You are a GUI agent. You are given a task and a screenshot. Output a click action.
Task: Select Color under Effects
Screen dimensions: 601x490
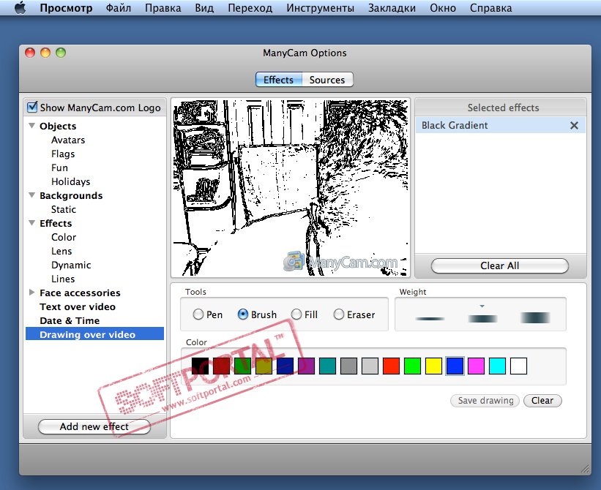pyautogui.click(x=64, y=238)
